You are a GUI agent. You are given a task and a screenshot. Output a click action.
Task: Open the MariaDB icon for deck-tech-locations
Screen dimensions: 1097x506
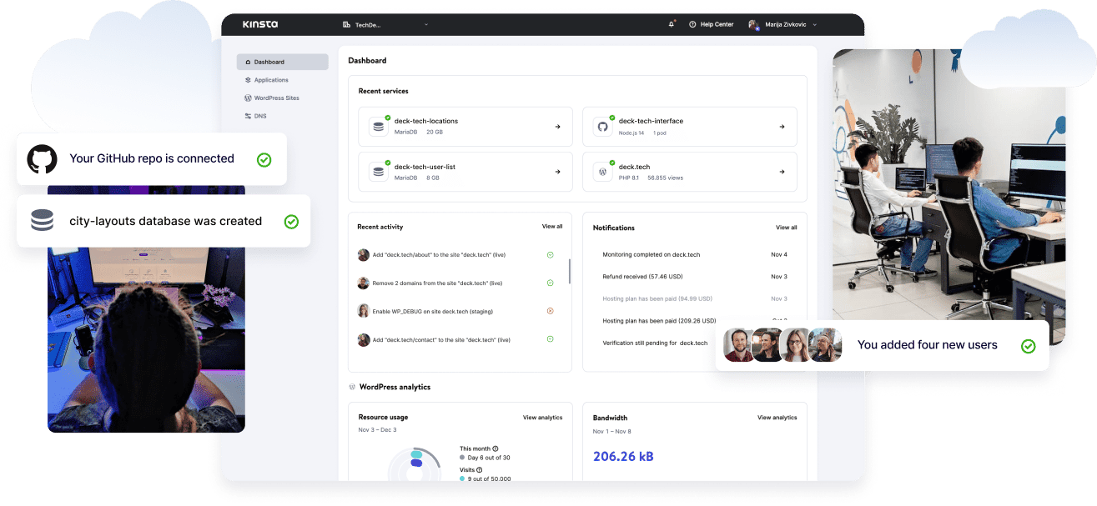[380, 126]
